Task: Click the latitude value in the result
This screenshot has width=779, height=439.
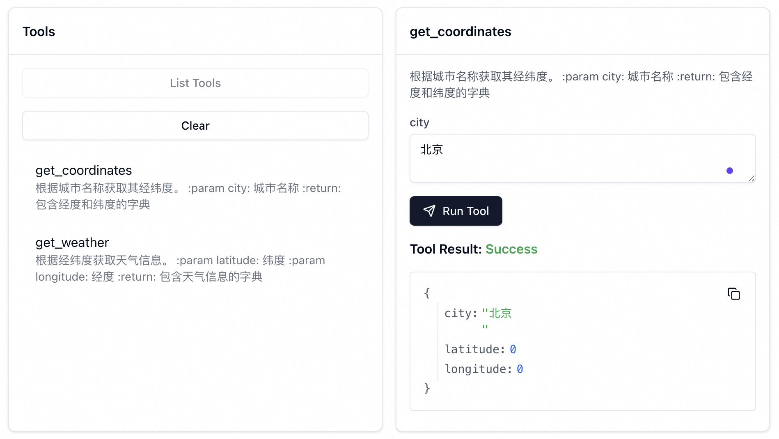Action: coord(513,349)
